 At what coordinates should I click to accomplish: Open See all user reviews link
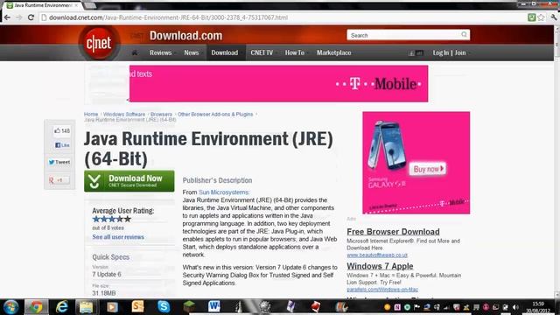tap(118, 237)
